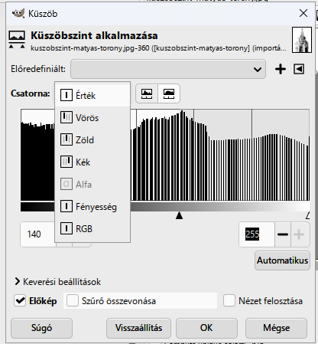The width and height of the screenshot is (318, 344).
Task: Click the GIMP Wilber title bar icon
Action: (18, 13)
